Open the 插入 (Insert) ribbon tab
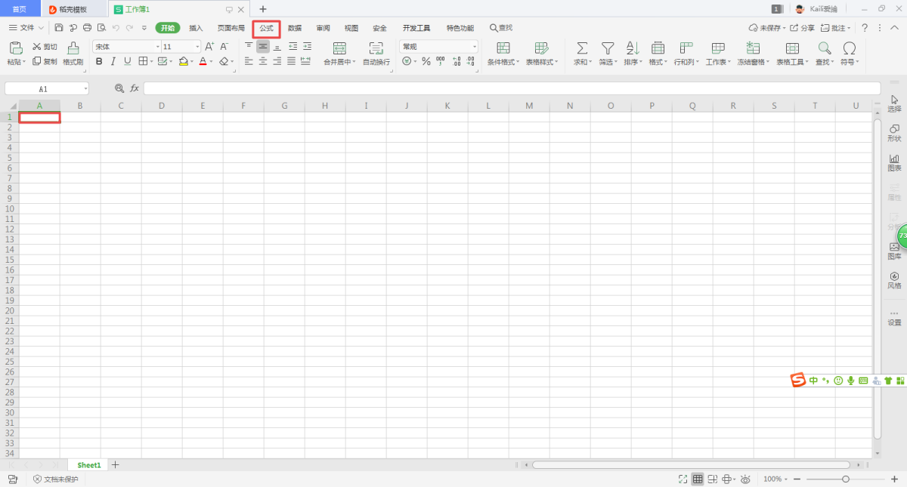The width and height of the screenshot is (907, 487). click(x=196, y=28)
